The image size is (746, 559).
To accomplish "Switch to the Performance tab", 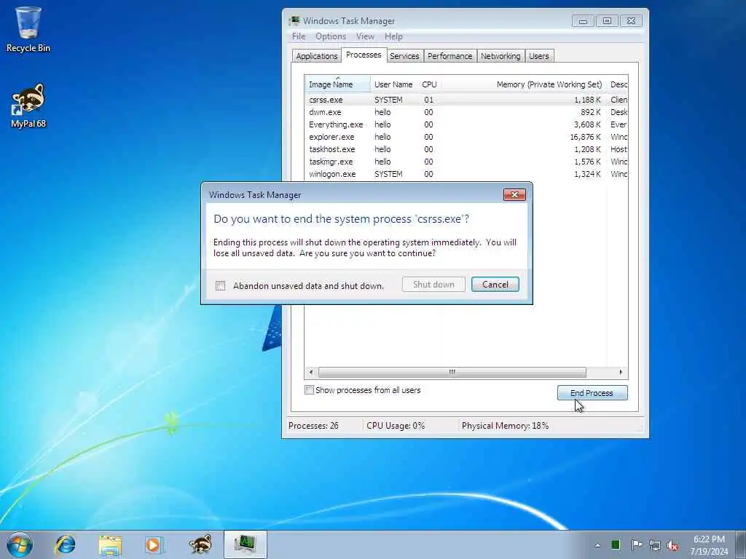I will click(449, 56).
